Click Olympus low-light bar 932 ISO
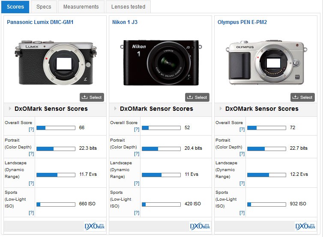 tap(266, 204)
